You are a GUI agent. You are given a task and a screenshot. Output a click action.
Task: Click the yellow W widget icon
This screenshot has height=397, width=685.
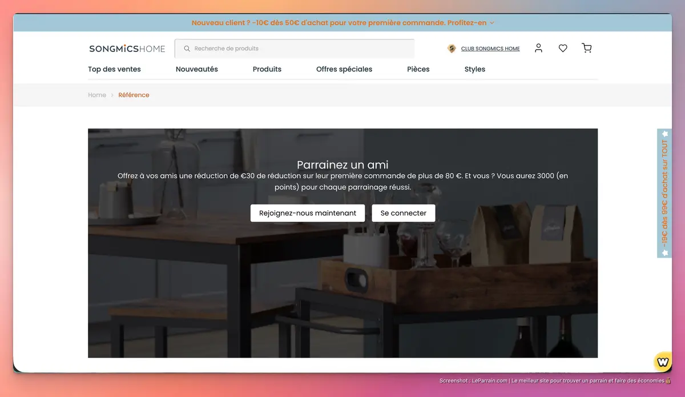click(663, 362)
